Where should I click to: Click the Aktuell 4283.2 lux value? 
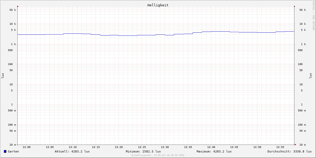click(x=72, y=151)
